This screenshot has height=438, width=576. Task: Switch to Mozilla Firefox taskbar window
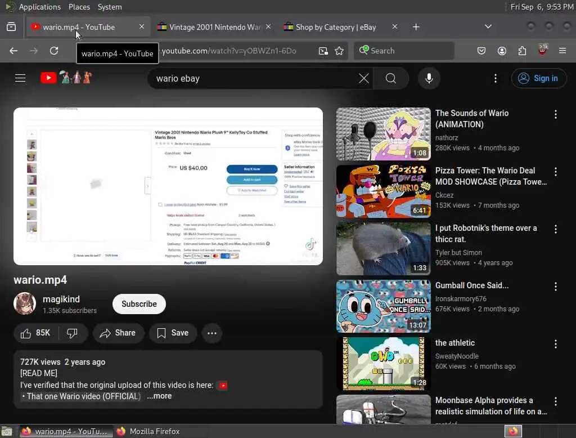[148, 431]
